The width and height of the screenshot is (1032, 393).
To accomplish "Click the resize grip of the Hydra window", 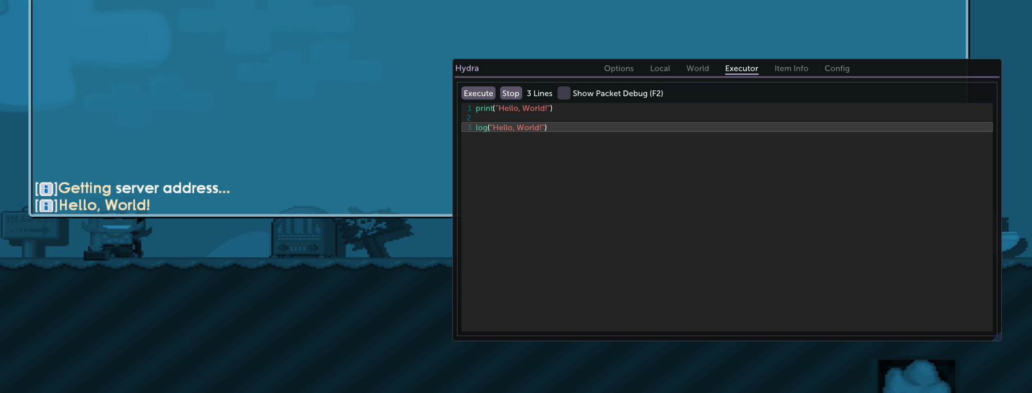I will pos(997,337).
